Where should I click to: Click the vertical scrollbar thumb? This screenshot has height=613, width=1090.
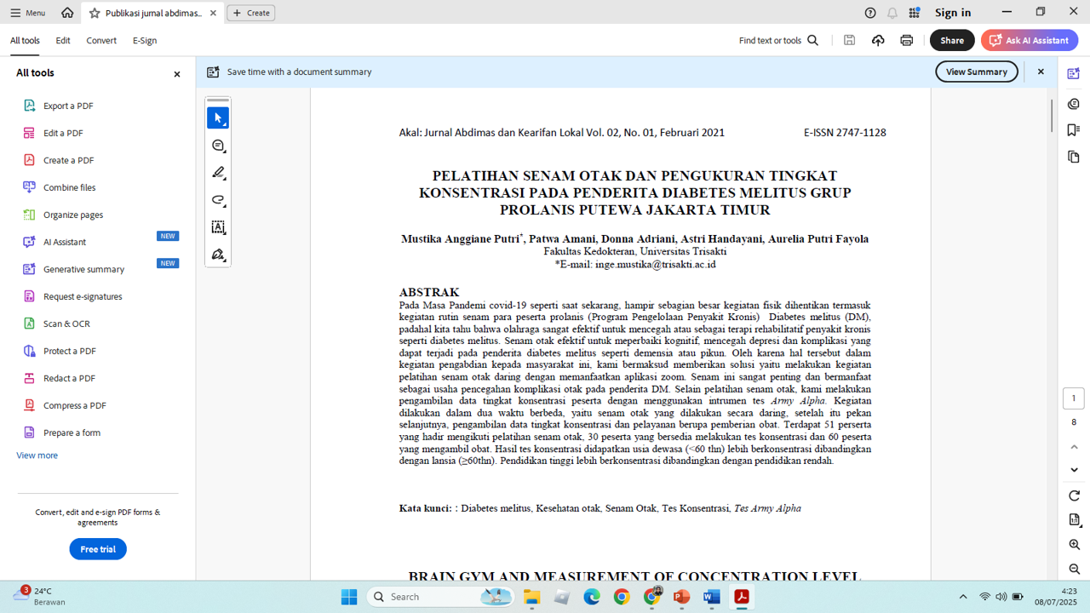(x=1052, y=115)
